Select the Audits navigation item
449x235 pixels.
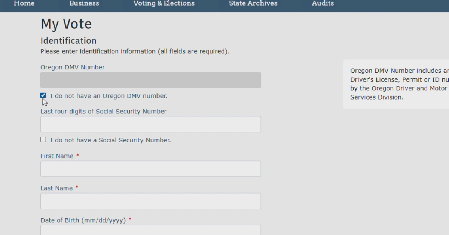(323, 3)
